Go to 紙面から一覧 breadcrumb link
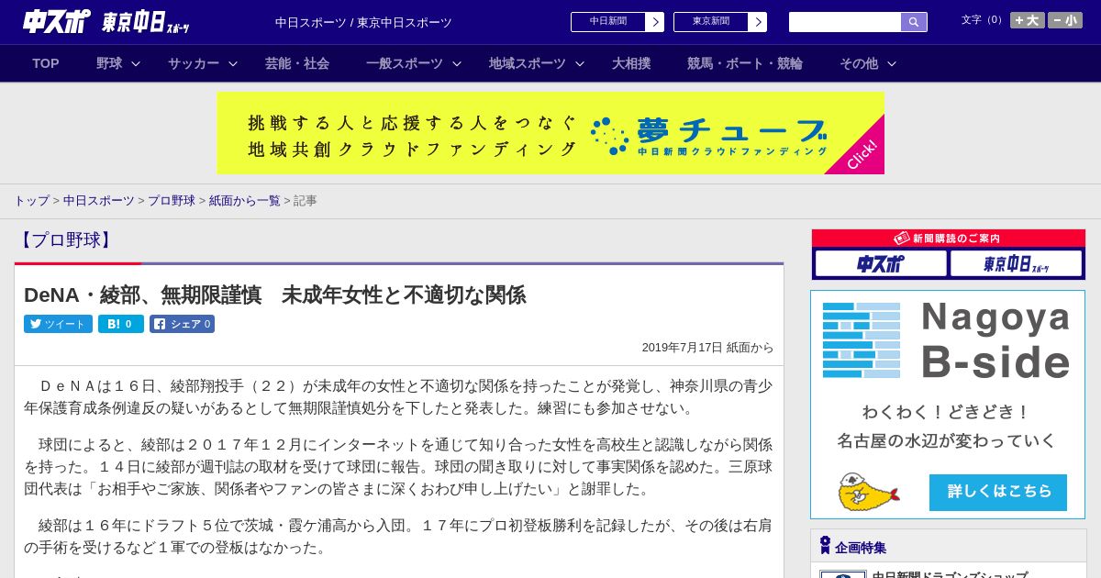The width and height of the screenshot is (1101, 578). click(x=244, y=200)
